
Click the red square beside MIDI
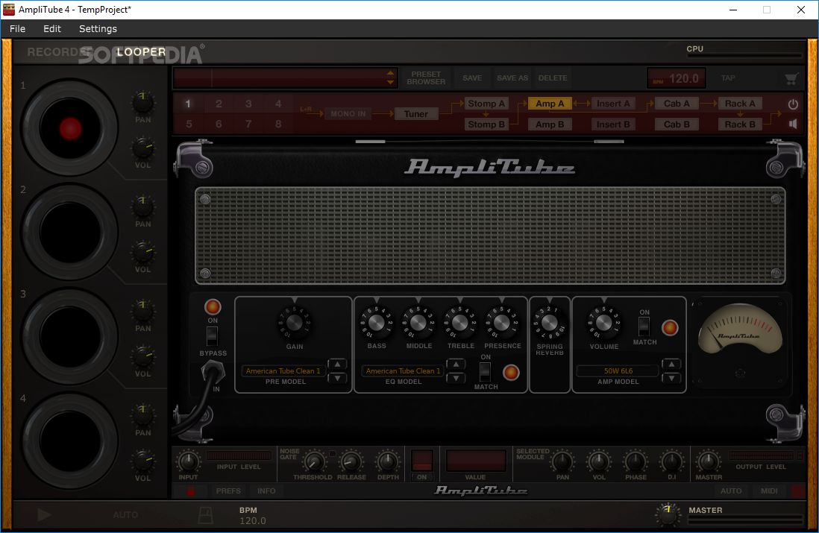click(x=797, y=491)
